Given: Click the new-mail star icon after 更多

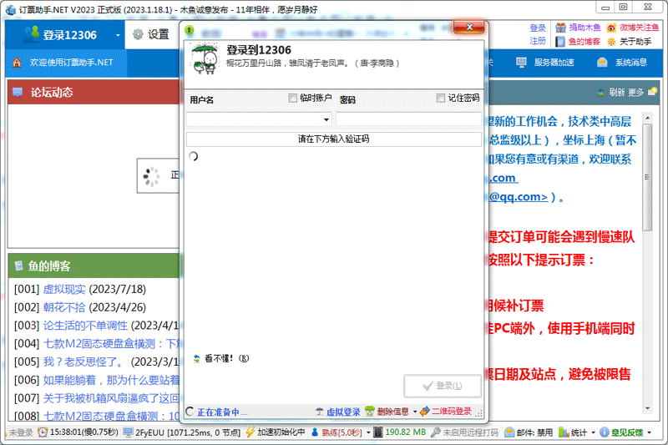Looking at the screenshot, I should [652, 91].
